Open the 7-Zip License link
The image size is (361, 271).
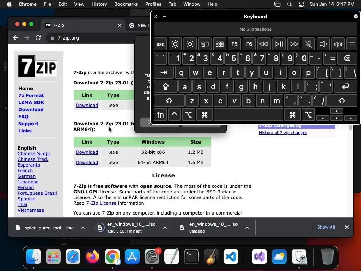(101, 203)
